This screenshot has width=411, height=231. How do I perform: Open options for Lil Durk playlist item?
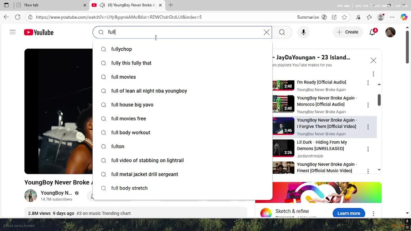click(368, 149)
